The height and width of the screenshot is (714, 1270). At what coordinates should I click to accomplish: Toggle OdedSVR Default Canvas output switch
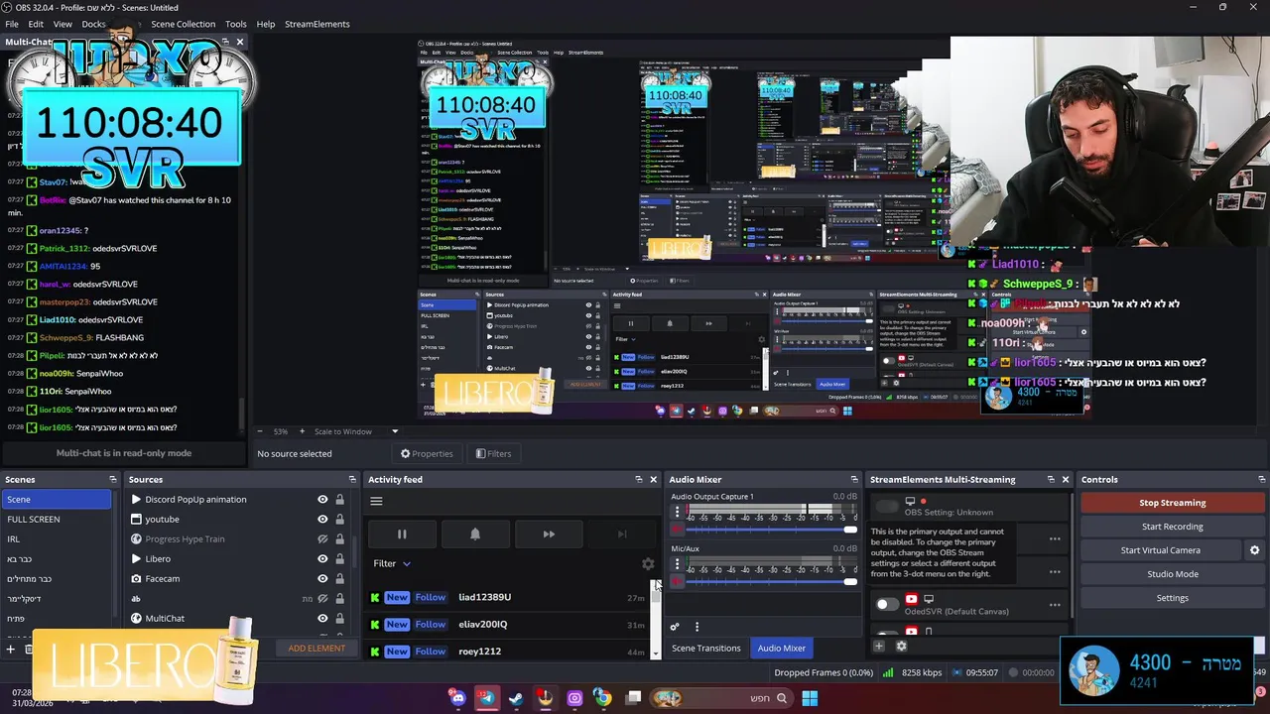coord(887,604)
